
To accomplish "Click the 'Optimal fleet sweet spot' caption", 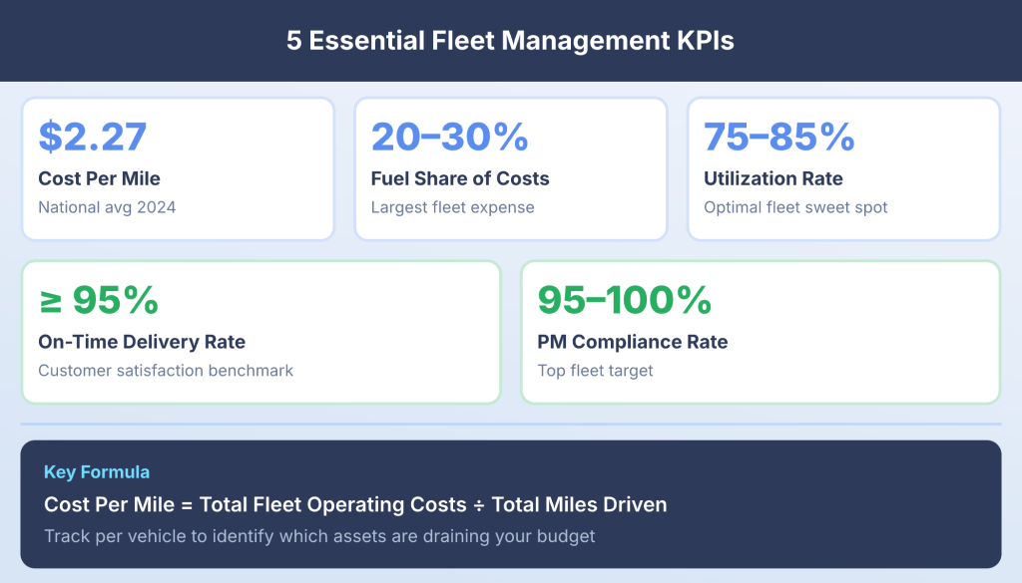I will point(795,207).
